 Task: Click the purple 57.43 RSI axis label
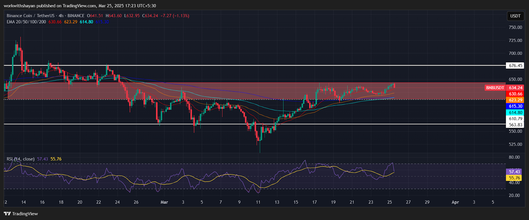click(514, 172)
